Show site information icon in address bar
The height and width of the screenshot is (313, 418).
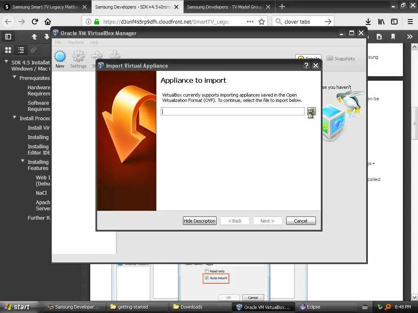point(89,22)
